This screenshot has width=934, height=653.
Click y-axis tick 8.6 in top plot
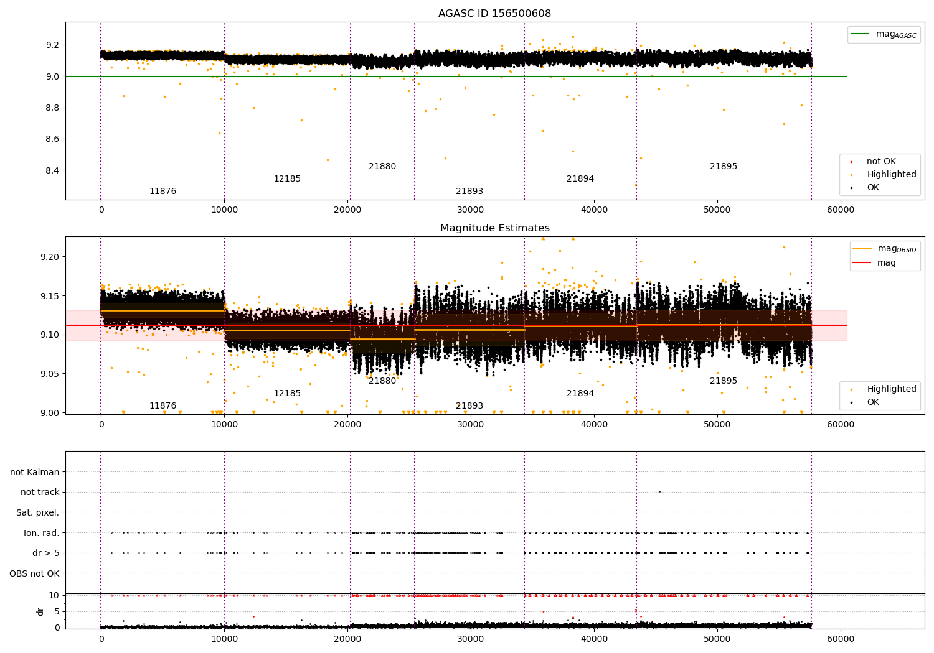[51, 139]
